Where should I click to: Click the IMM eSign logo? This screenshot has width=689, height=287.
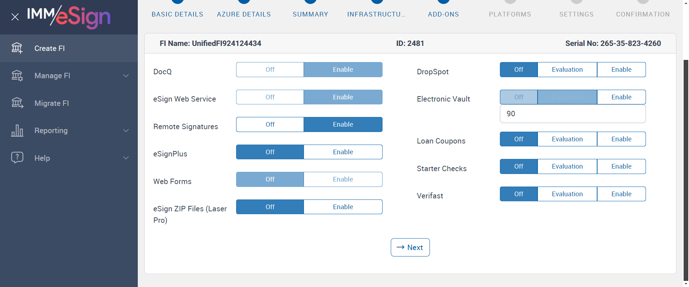click(x=69, y=17)
